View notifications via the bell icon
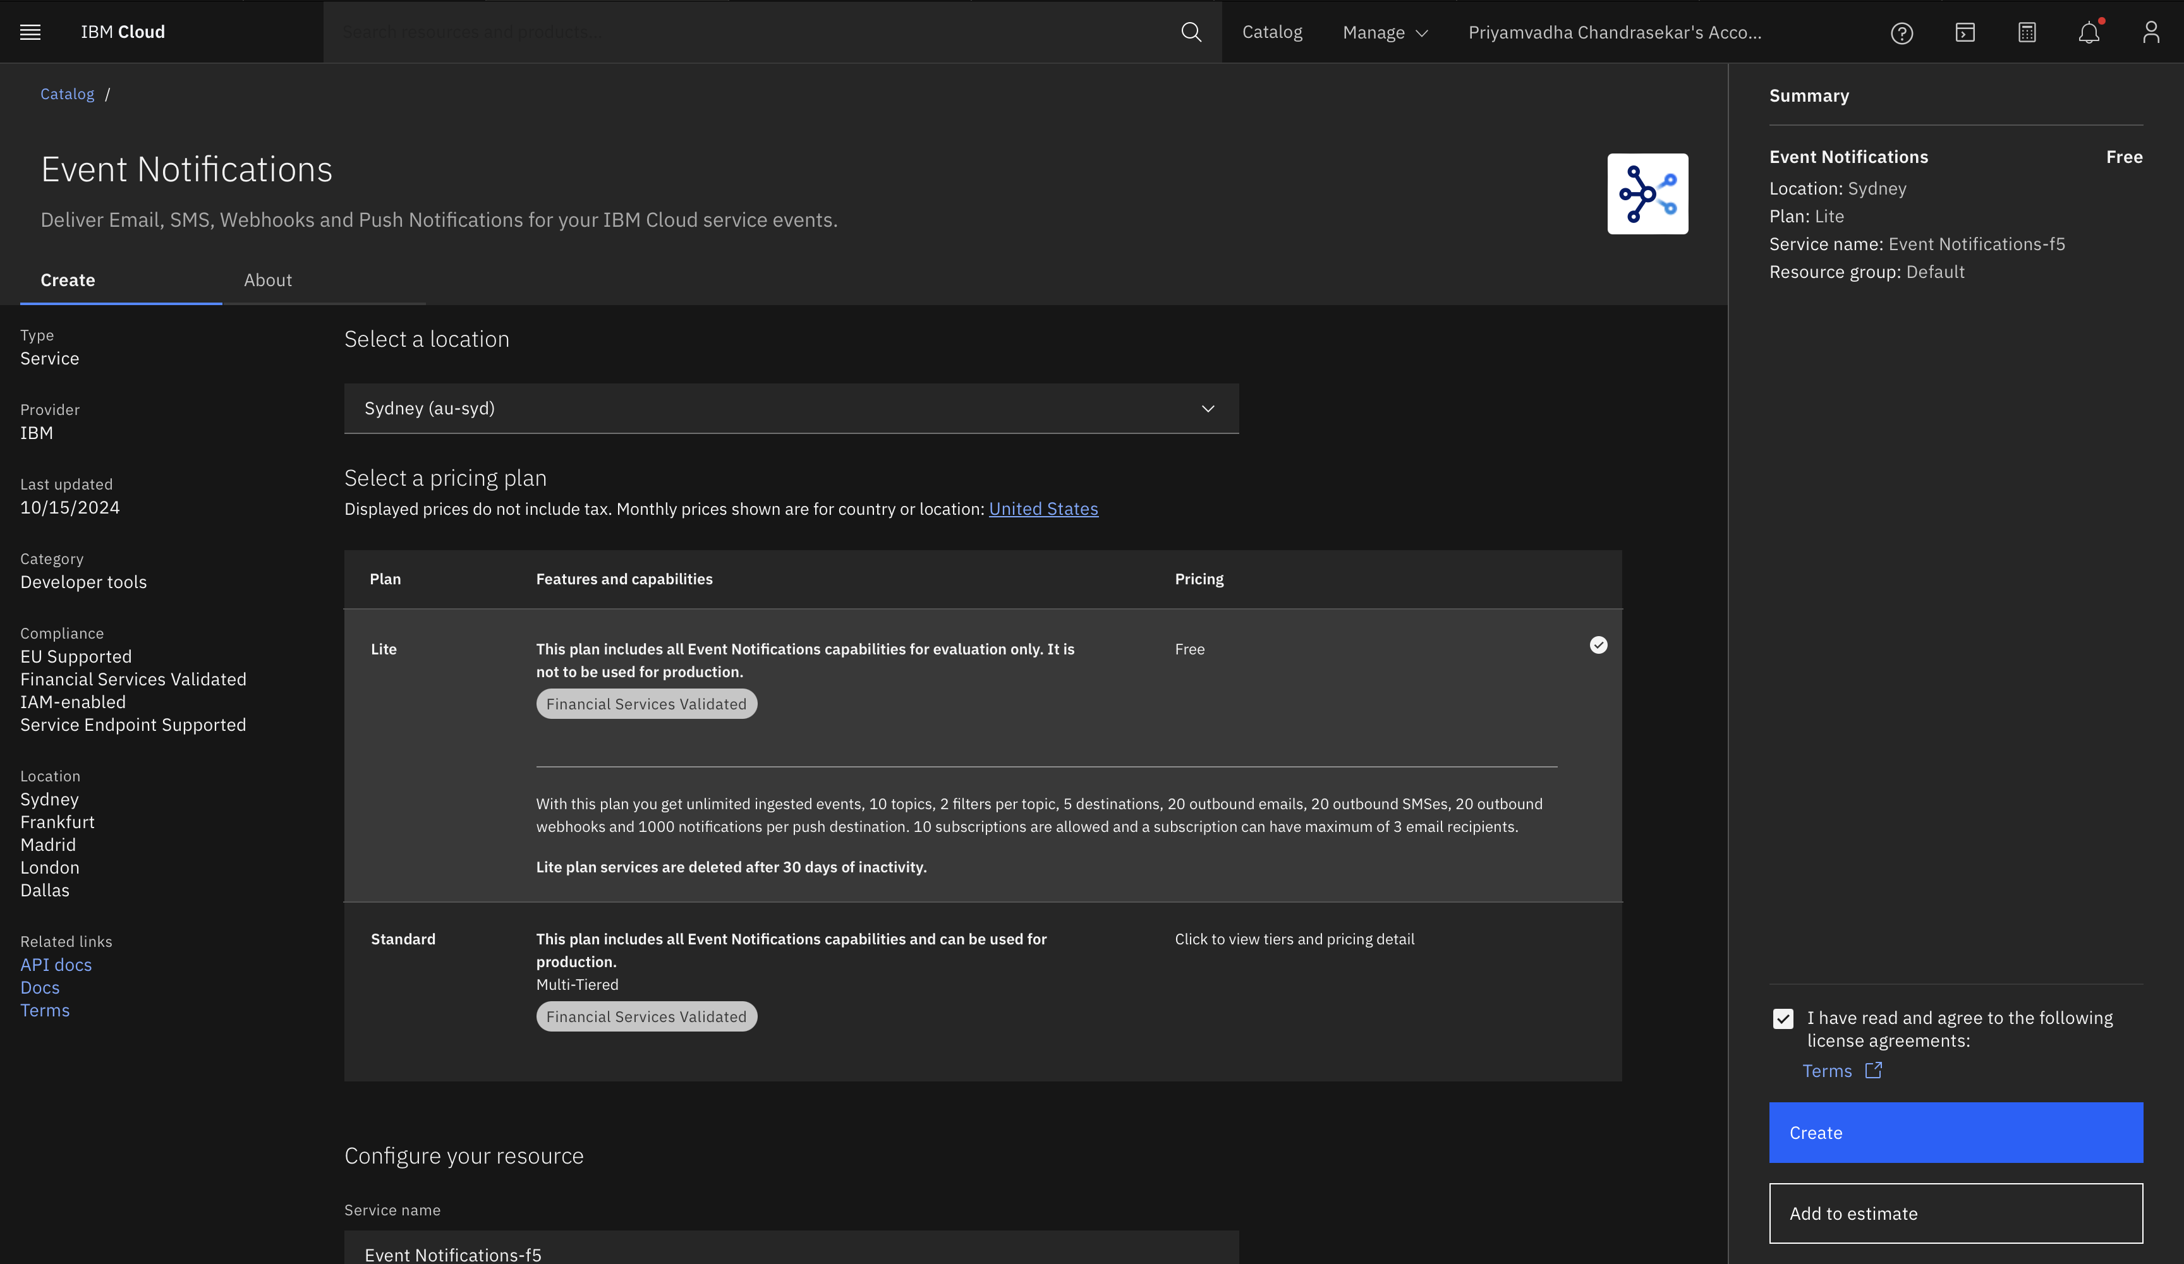 coord(2089,32)
